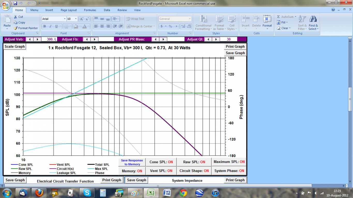
Task: Toggle Vent SPL curve ON
Action: (x=161, y=171)
